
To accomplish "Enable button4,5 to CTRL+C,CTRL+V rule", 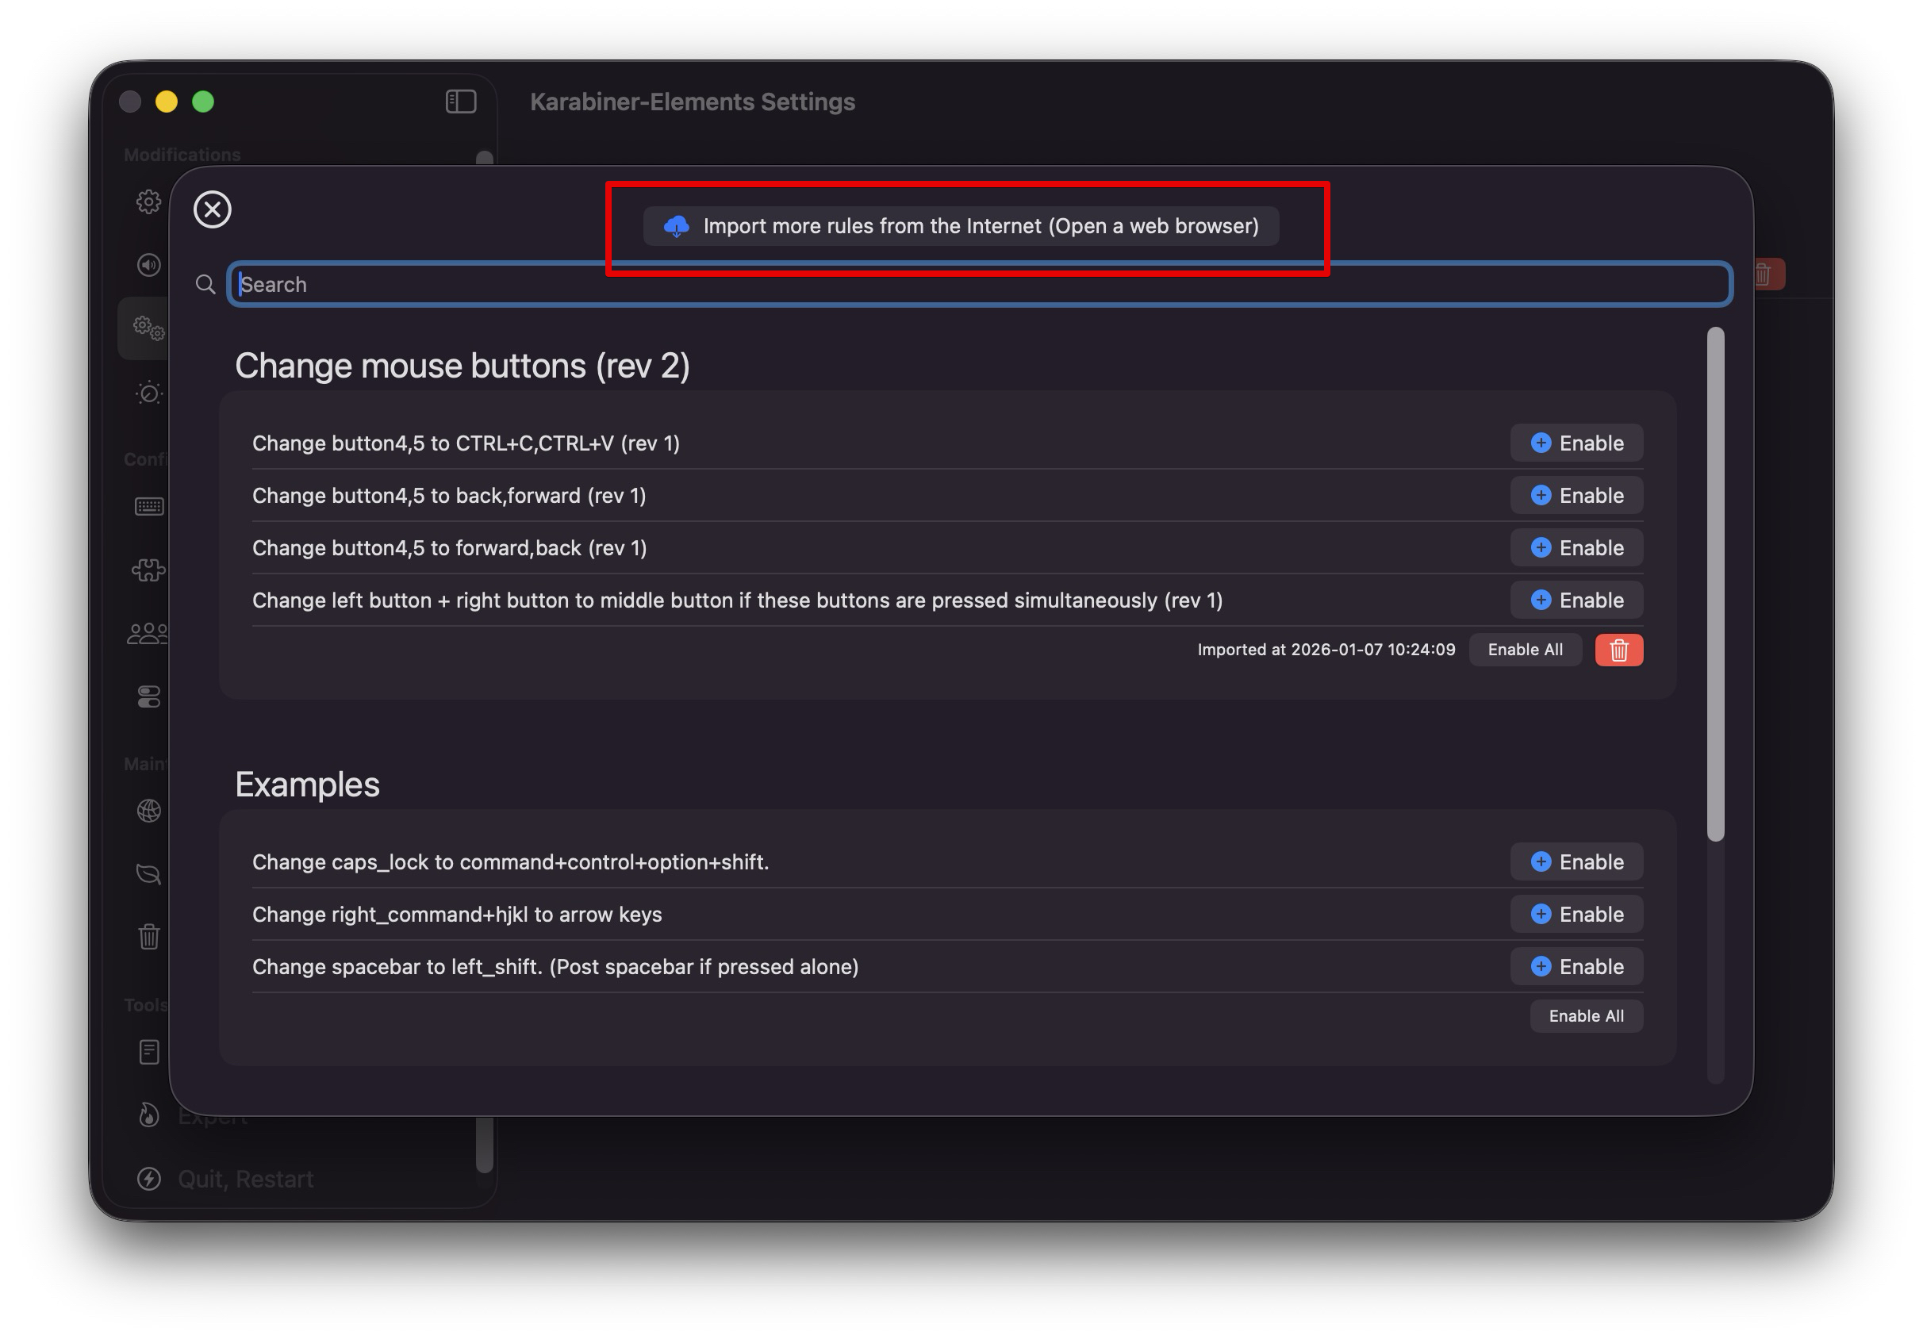I will 1576,443.
